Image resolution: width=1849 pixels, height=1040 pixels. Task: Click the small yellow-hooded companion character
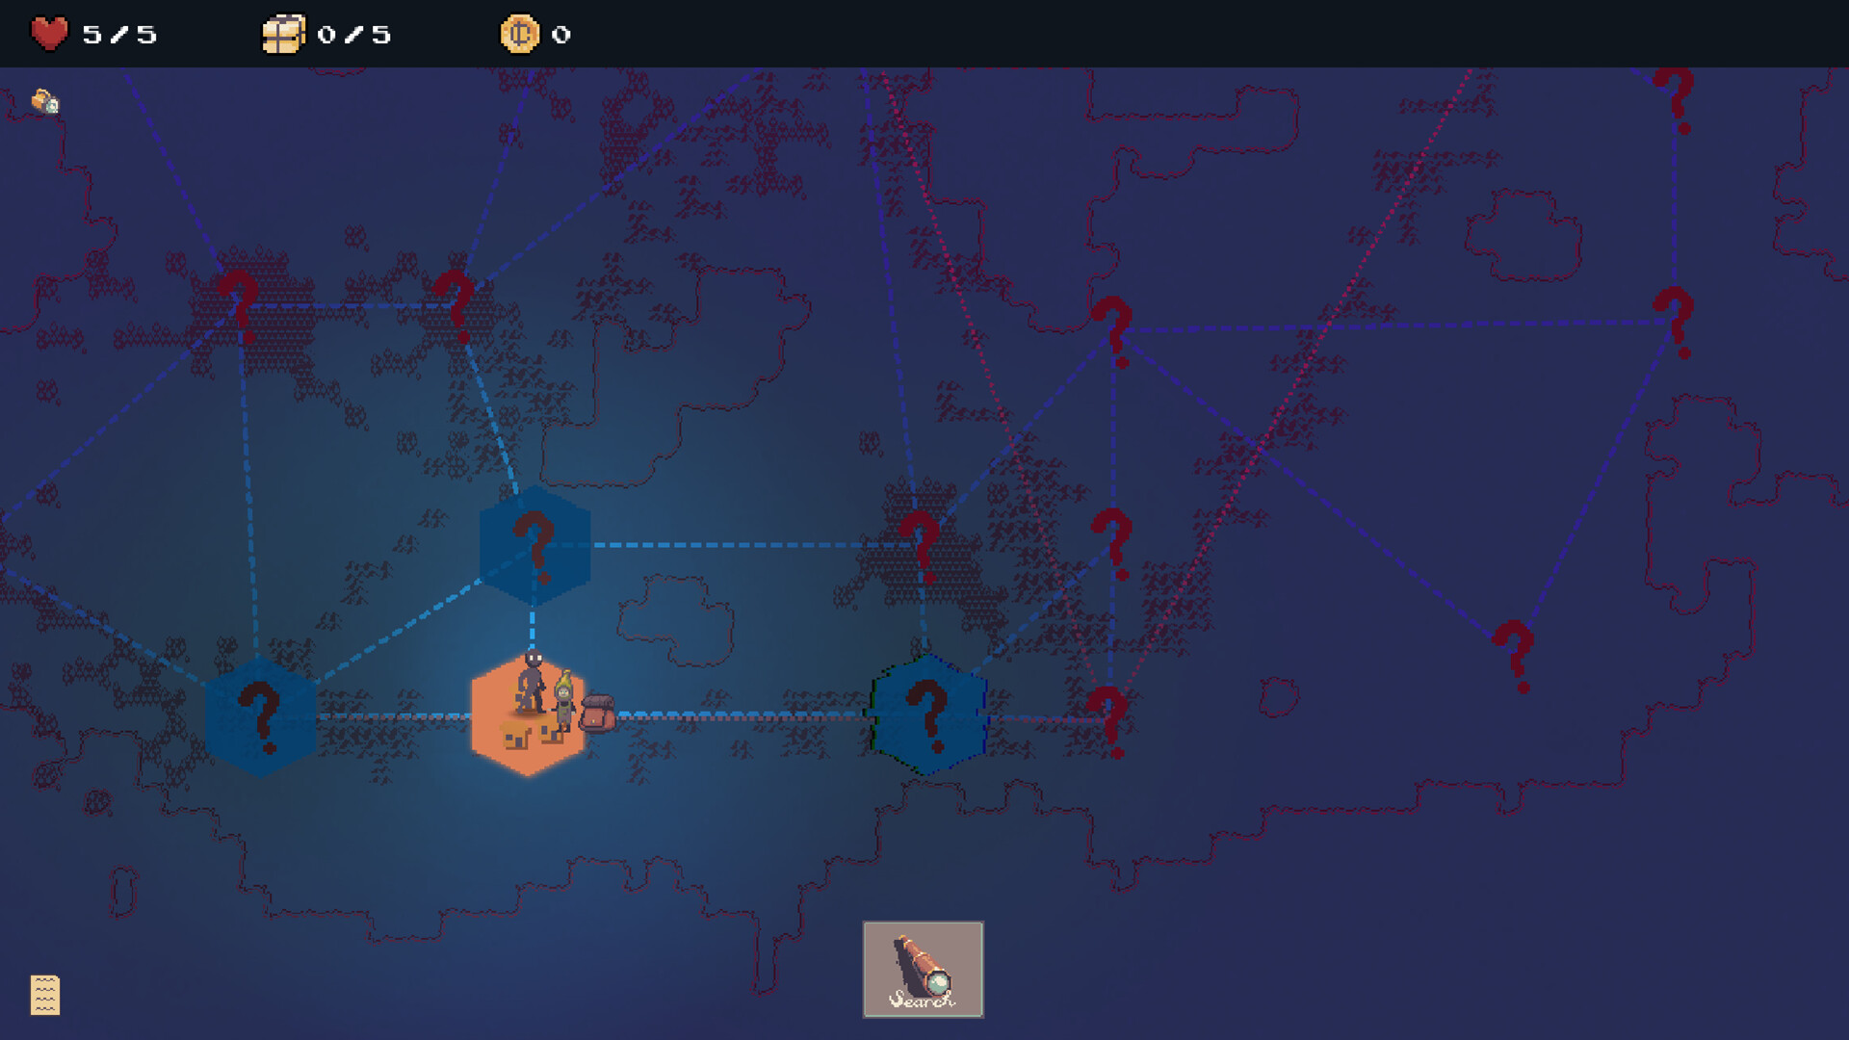564,702
